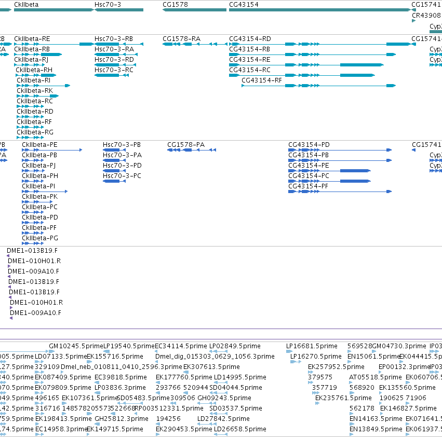Click EST label LP19540.5prime
The image size is (442, 437).
(x=129, y=346)
